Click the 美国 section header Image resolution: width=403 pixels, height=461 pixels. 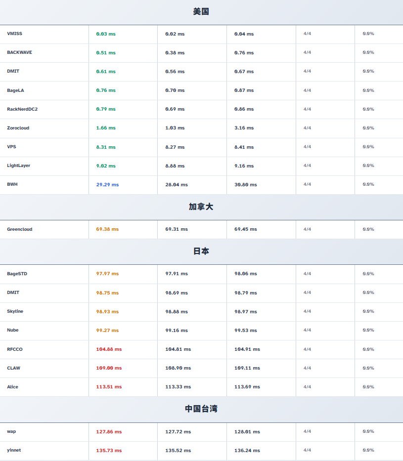[201, 11]
